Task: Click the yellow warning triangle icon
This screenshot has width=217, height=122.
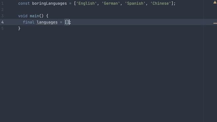Action: click(x=215, y=2)
